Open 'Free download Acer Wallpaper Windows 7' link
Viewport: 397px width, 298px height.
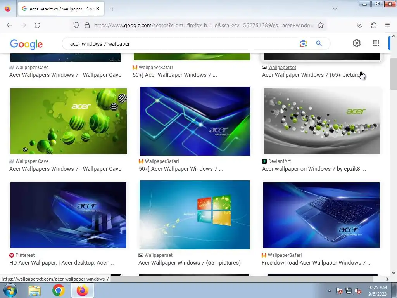(316, 263)
